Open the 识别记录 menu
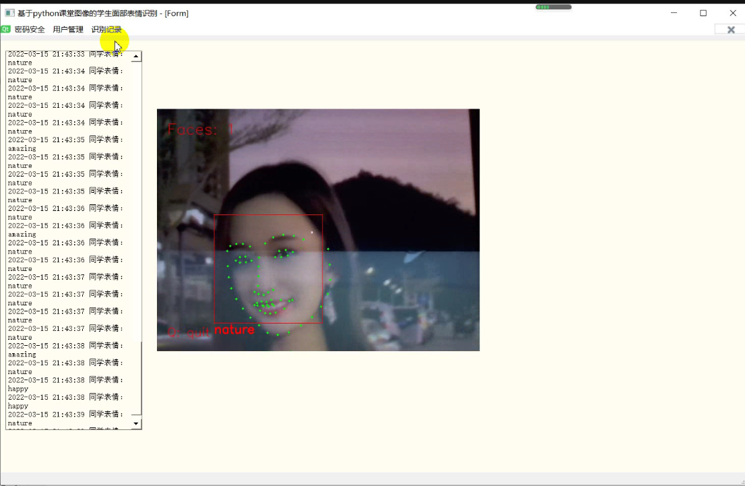 pyautogui.click(x=106, y=30)
